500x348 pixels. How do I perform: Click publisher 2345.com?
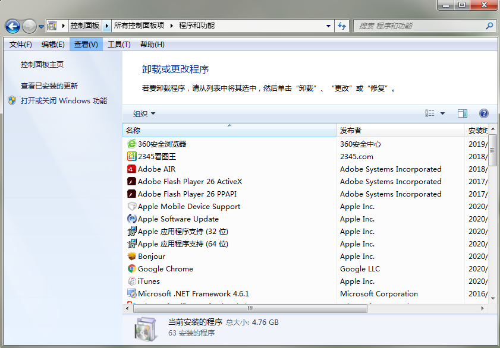pyautogui.click(x=357, y=156)
